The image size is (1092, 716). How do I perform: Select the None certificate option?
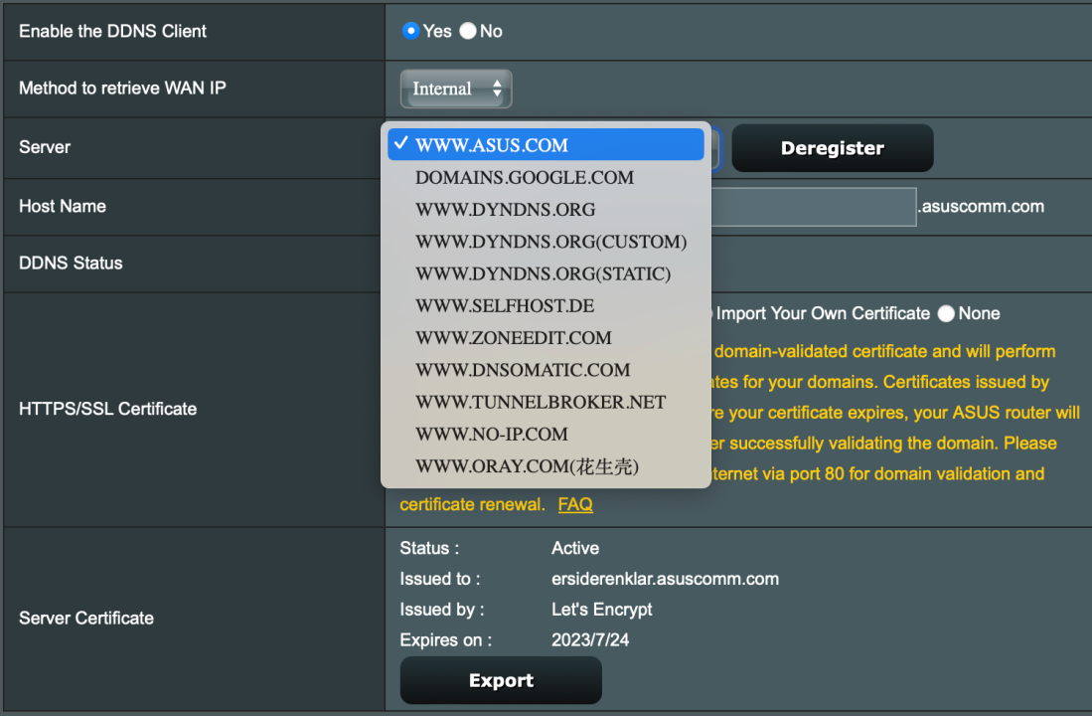click(x=946, y=313)
